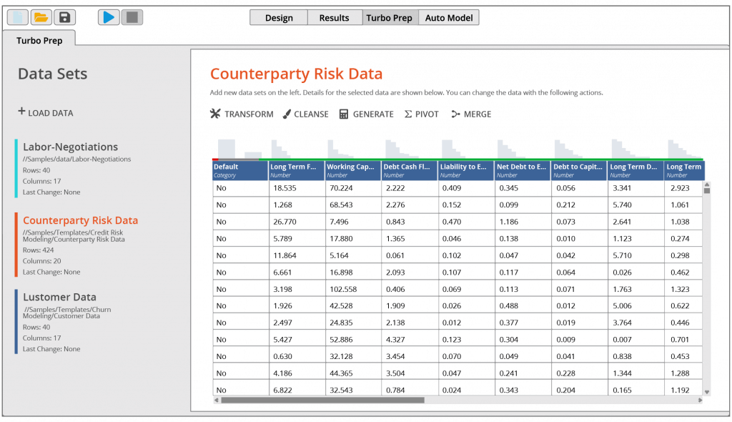
Task: Select the Labor-Negotiations data set
Action: pyautogui.click(x=70, y=147)
